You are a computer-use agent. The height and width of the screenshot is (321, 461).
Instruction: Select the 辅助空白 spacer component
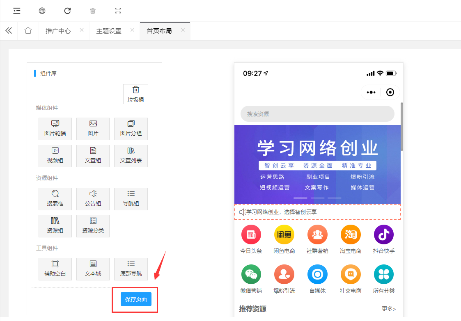coord(55,269)
